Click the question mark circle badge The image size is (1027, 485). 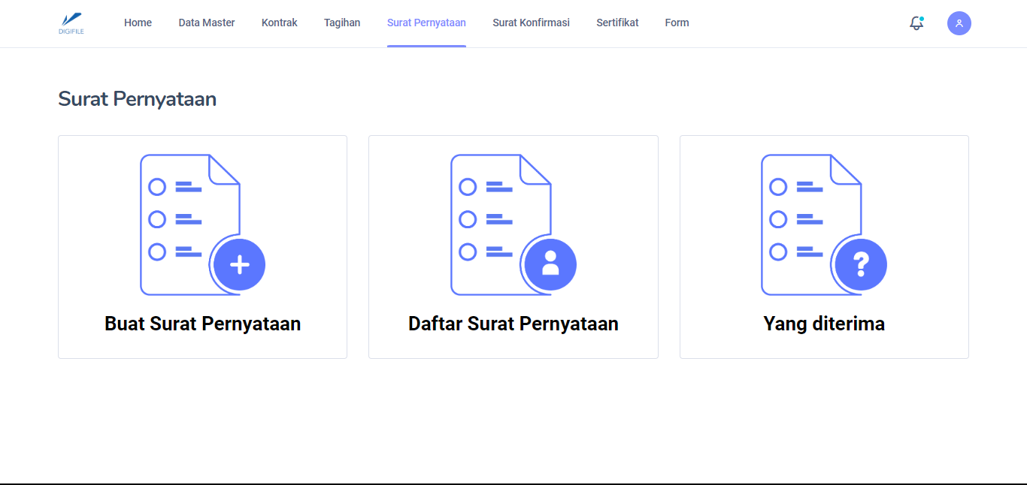[861, 264]
